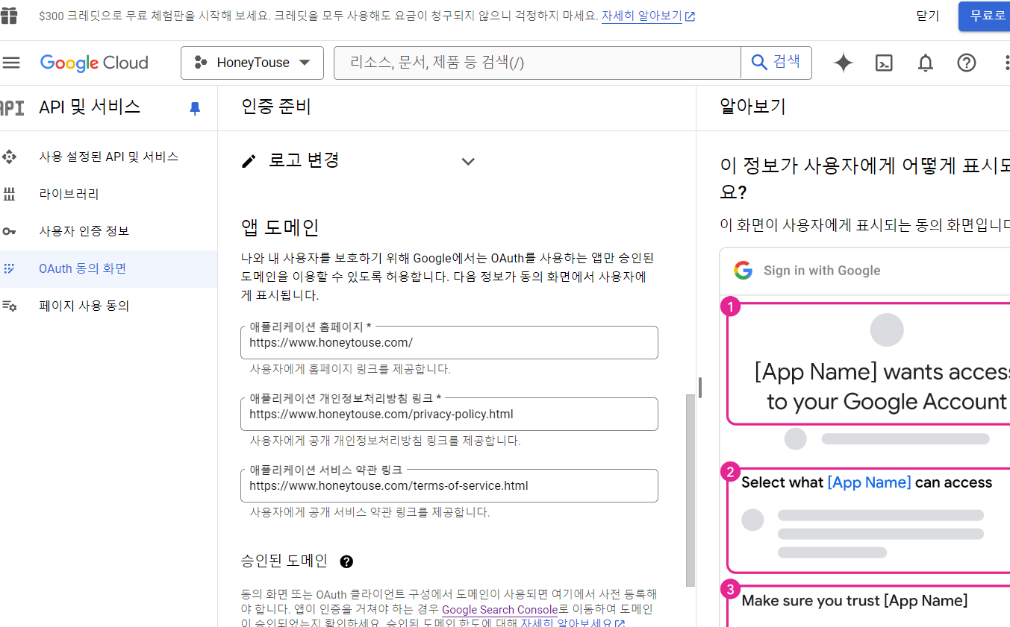Click the 애플리케이션 홈페이지 URL field
The image size is (1010, 627).
point(449,342)
